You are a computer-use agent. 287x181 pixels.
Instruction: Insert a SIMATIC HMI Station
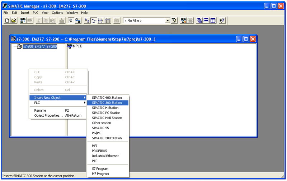click(x=108, y=118)
